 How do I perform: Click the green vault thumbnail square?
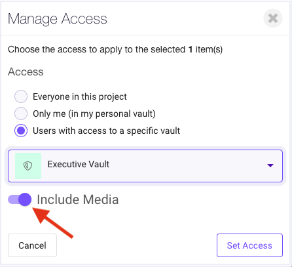click(28, 166)
